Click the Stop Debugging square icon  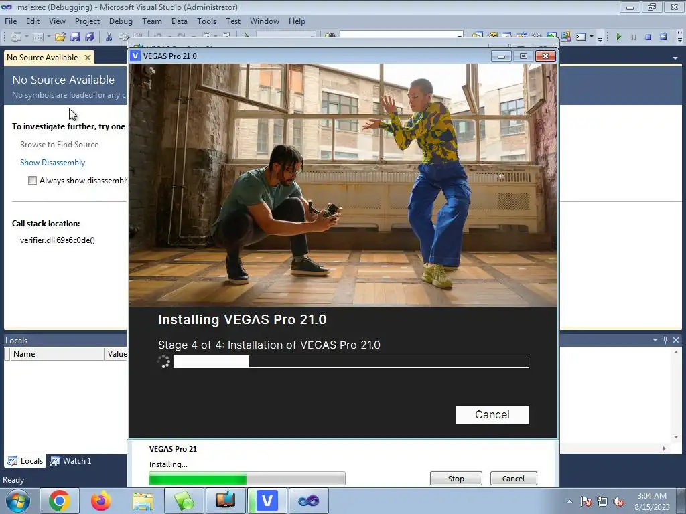[x=648, y=37]
